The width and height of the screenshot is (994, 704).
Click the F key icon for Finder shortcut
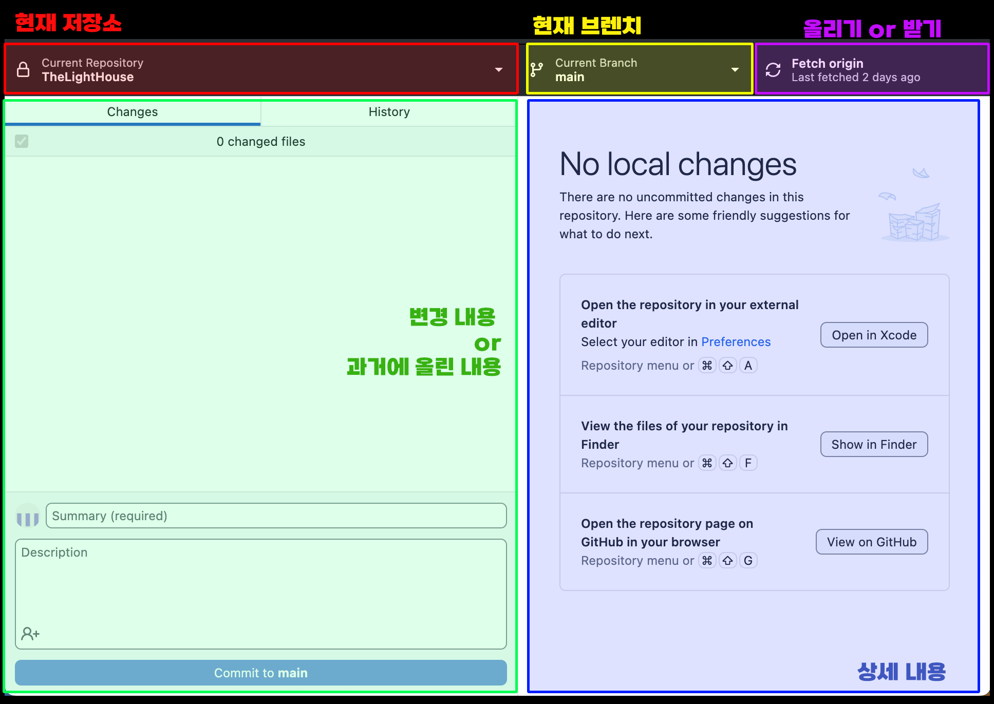748,463
